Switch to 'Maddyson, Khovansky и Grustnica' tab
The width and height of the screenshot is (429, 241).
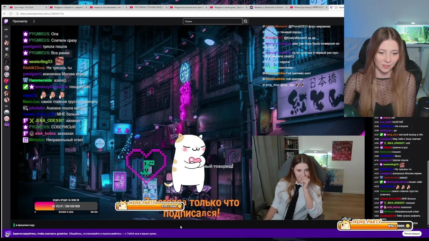pos(268,7)
